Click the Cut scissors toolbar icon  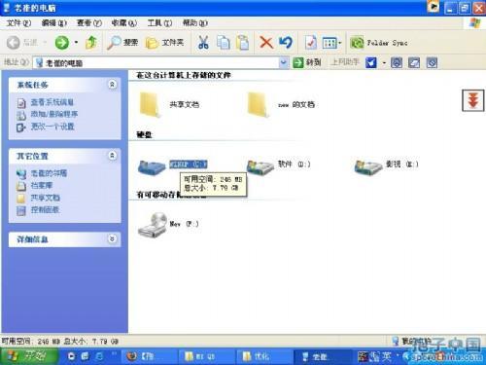(203, 43)
